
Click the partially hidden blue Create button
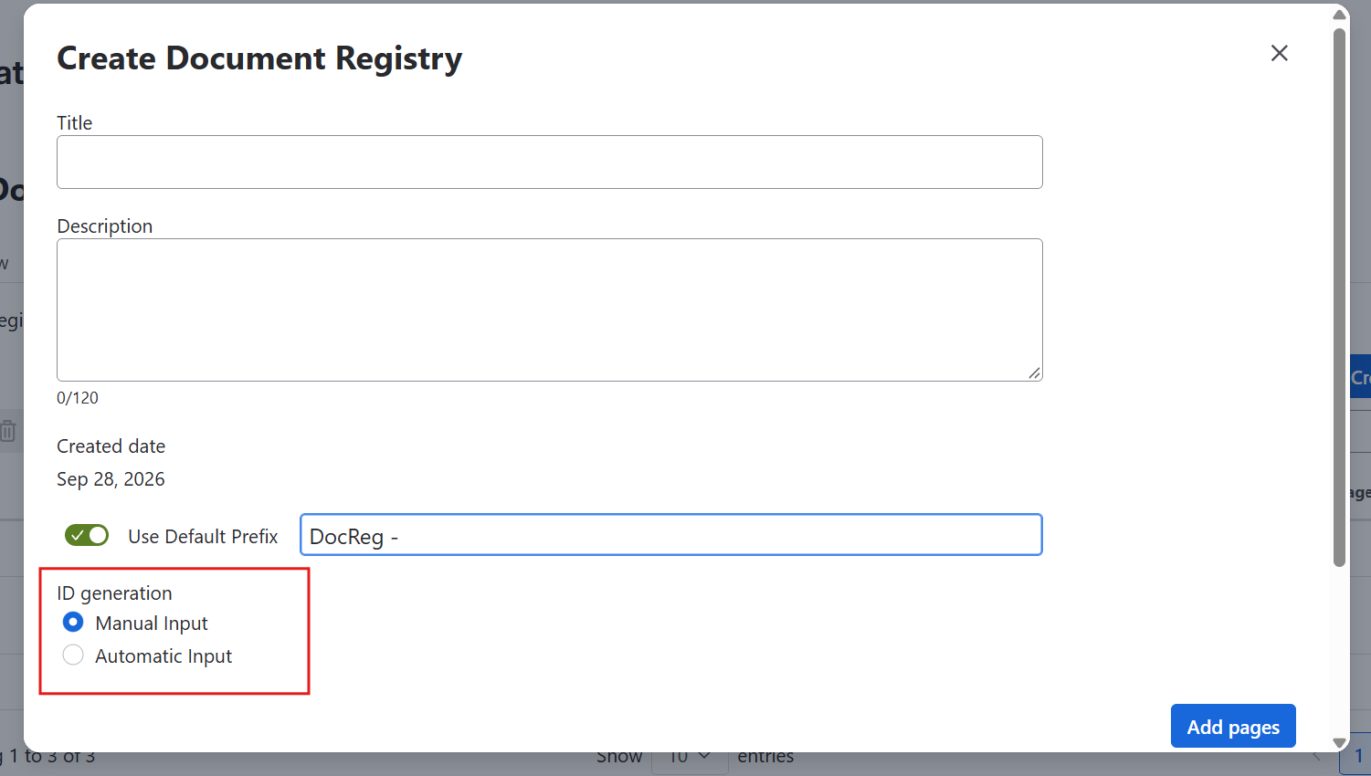(1360, 376)
